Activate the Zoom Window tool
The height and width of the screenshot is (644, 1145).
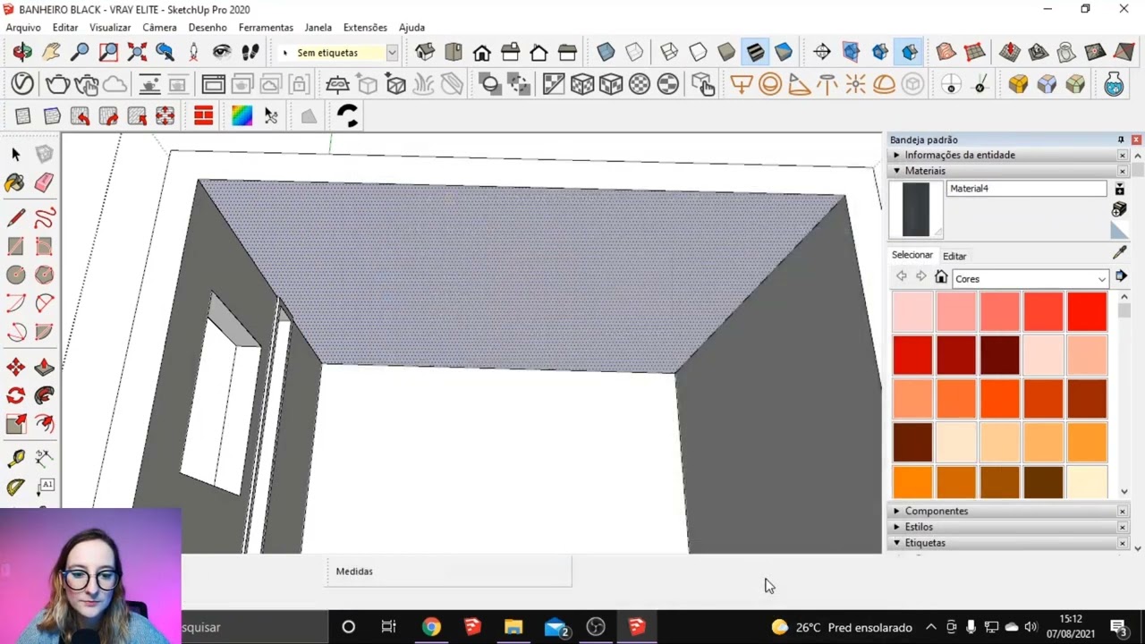[108, 52]
